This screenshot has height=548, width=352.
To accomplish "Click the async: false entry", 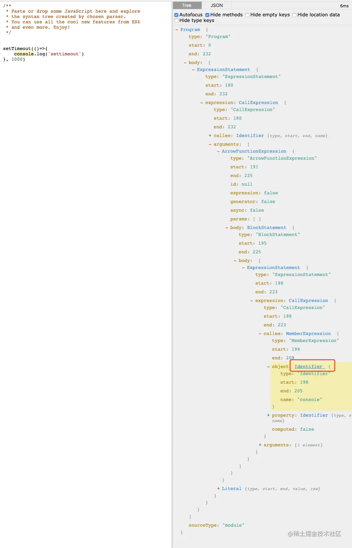I will [247, 210].
